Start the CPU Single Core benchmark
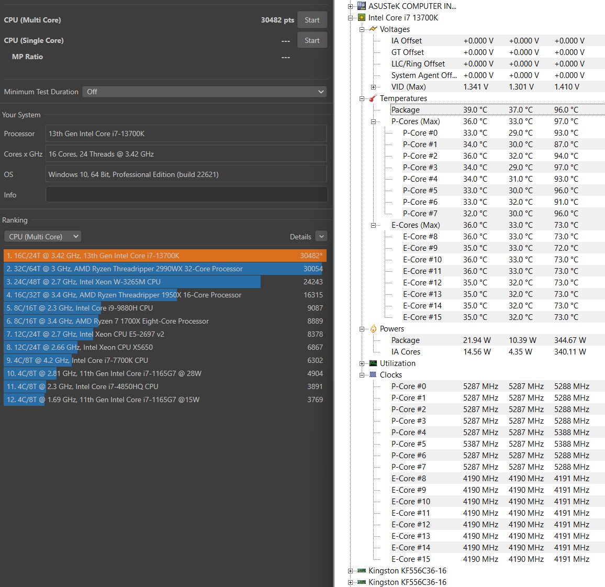This screenshot has width=605, height=587. tap(312, 40)
